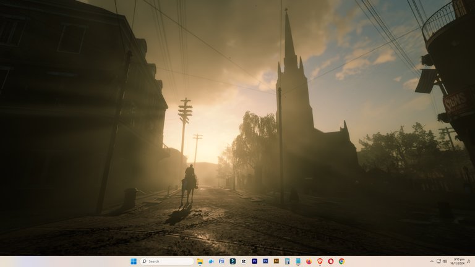The height and width of the screenshot is (267, 475).
Task: Open network settings from the system tray
Action: pos(439,261)
